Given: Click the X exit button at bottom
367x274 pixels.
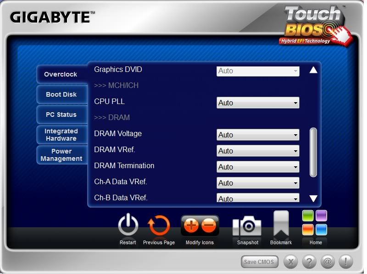Looking at the screenshot, I should (x=291, y=262).
